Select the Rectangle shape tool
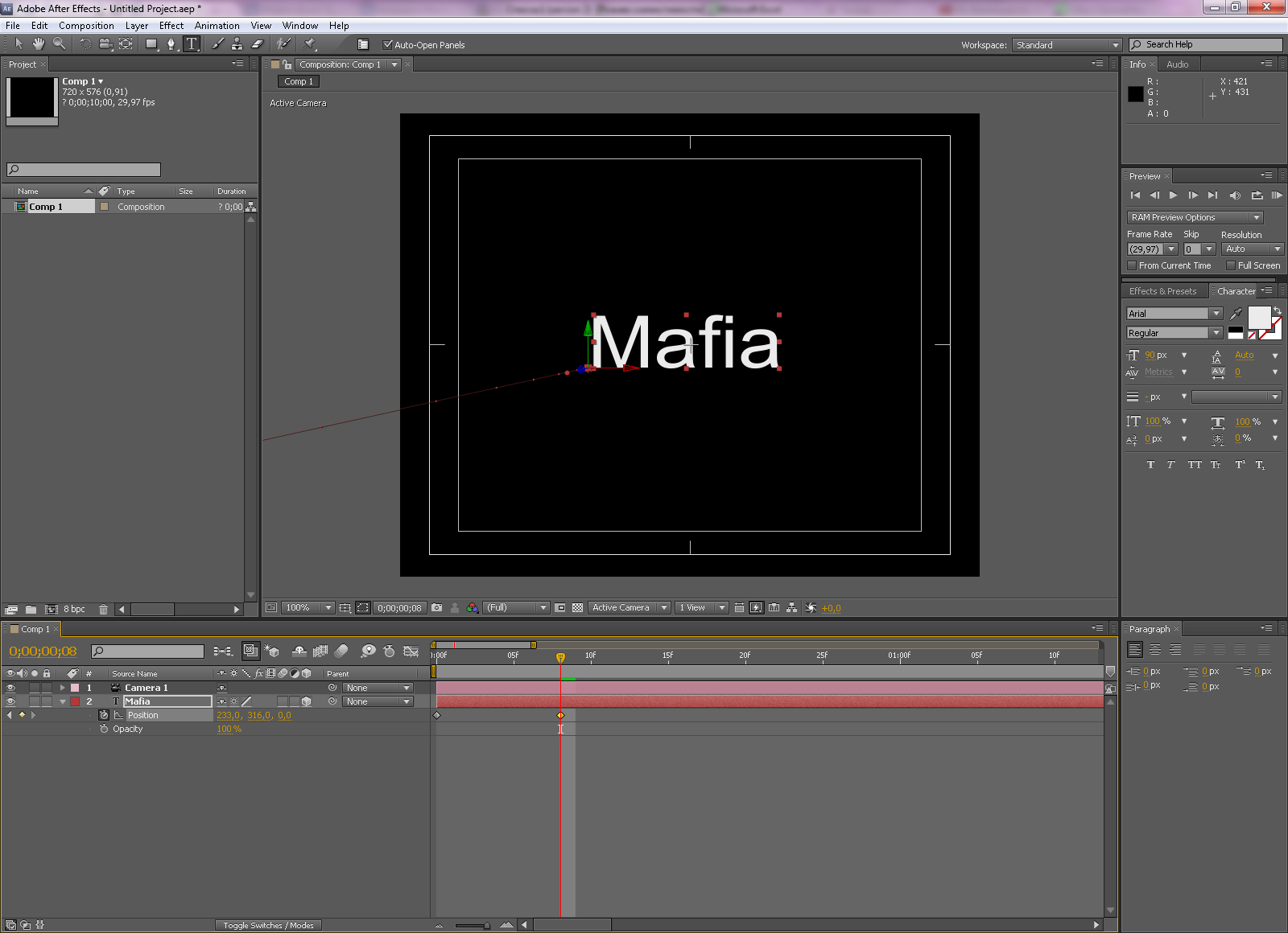Screen dimensions: 1288x933 (x=151, y=44)
